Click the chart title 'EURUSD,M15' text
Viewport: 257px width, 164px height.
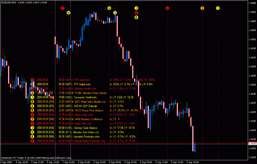pyautogui.click(x=9, y=2)
